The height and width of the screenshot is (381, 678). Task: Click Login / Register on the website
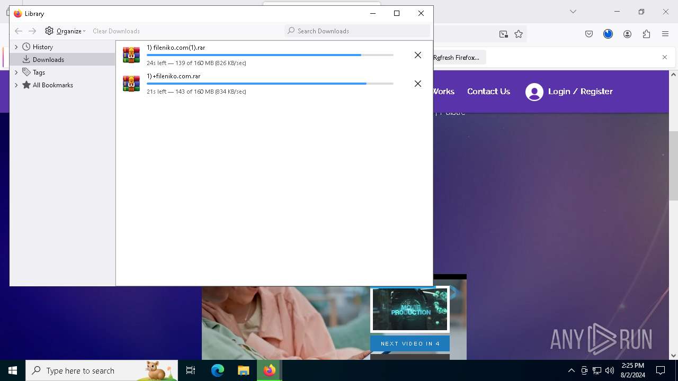click(581, 92)
